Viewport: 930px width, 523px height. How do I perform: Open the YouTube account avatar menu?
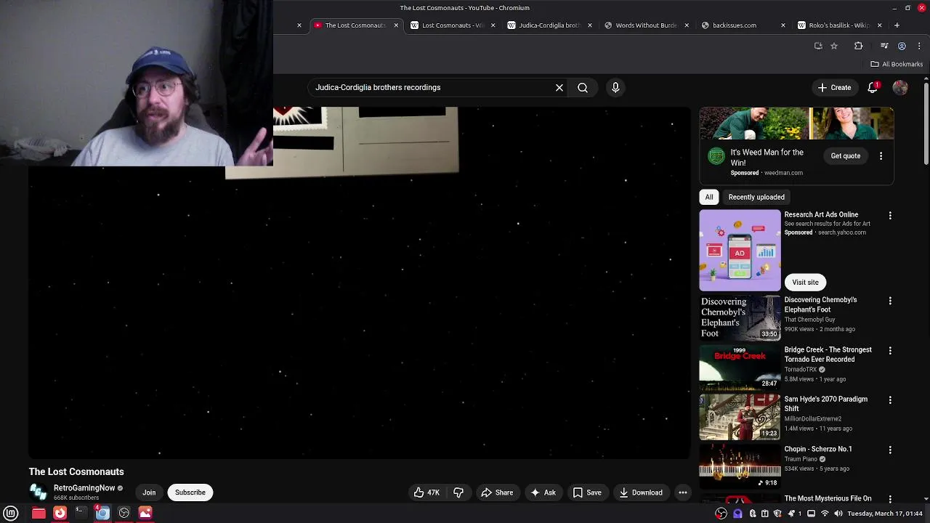pos(900,87)
